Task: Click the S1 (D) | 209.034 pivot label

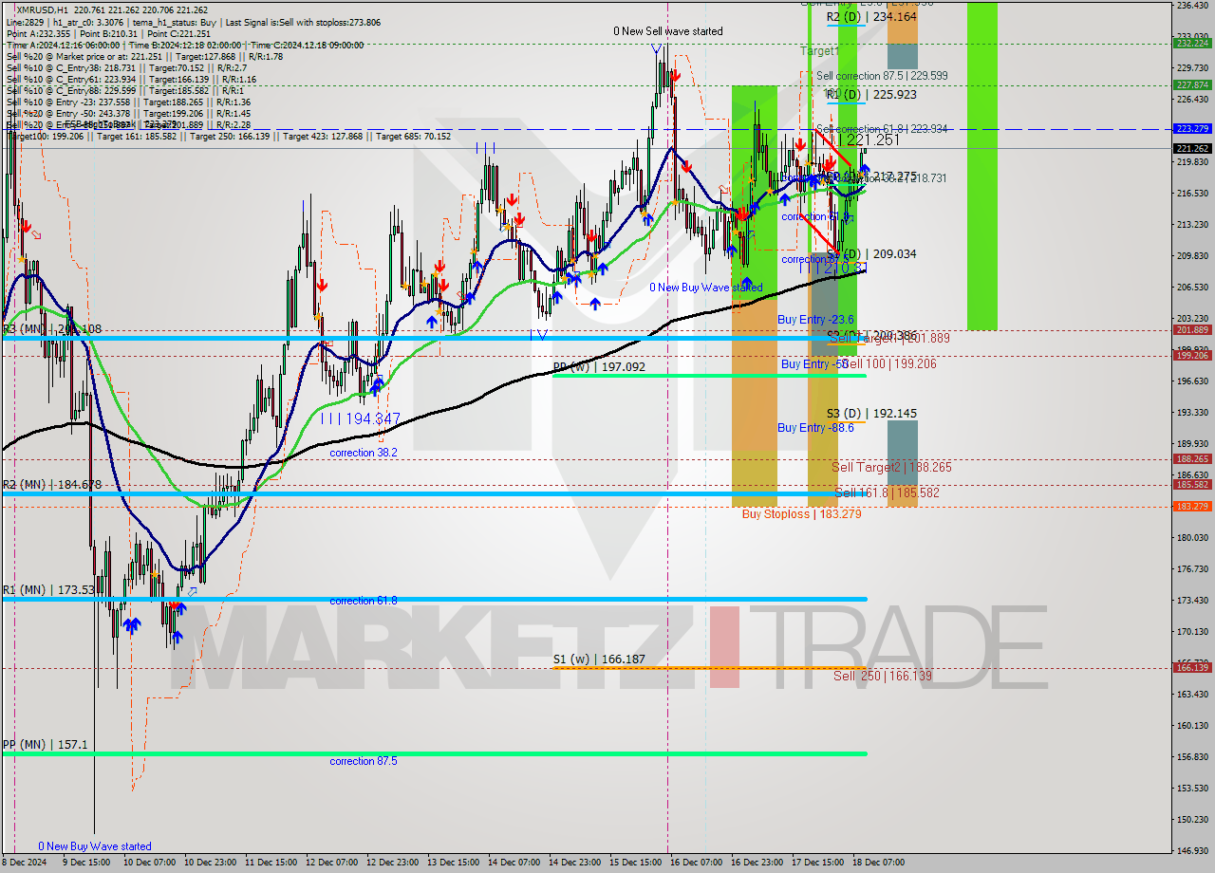Action: [x=871, y=254]
